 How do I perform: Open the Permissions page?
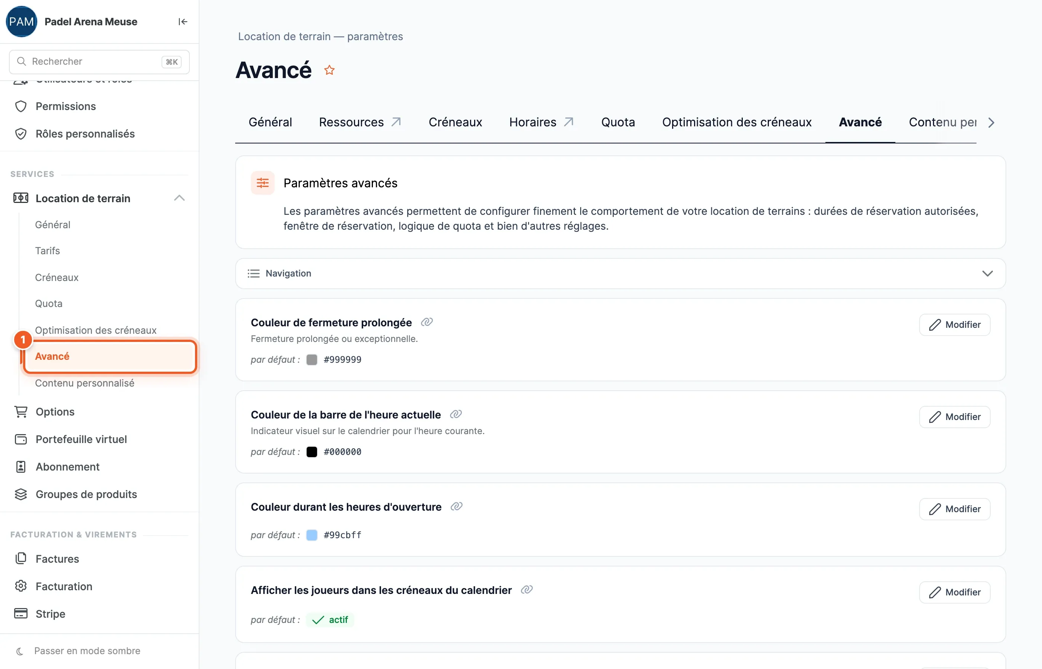point(65,106)
